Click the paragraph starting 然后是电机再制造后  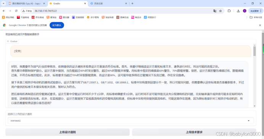pyautogui.click(x=127, y=99)
